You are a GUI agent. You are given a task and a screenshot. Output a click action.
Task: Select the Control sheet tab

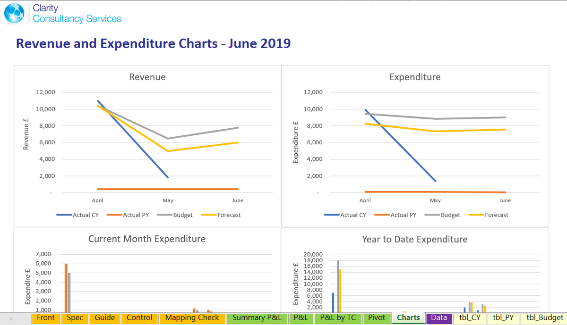coord(139,318)
